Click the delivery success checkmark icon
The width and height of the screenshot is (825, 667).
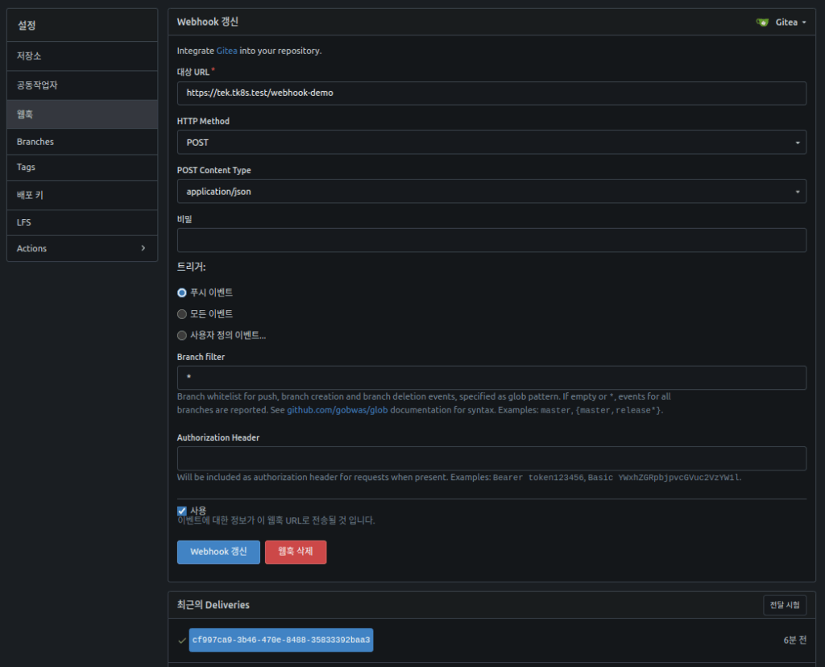tap(182, 640)
